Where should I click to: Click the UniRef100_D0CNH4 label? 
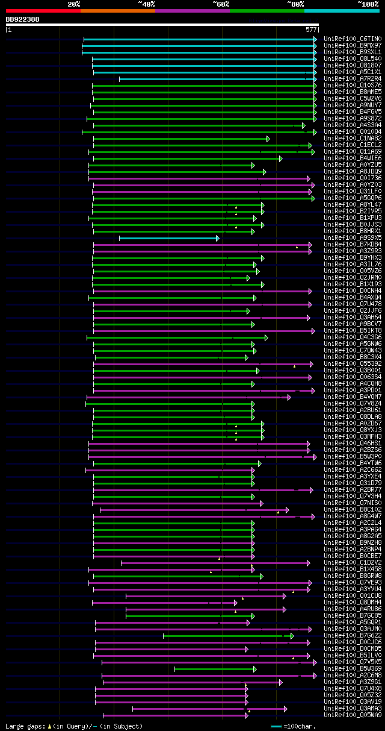click(x=353, y=291)
